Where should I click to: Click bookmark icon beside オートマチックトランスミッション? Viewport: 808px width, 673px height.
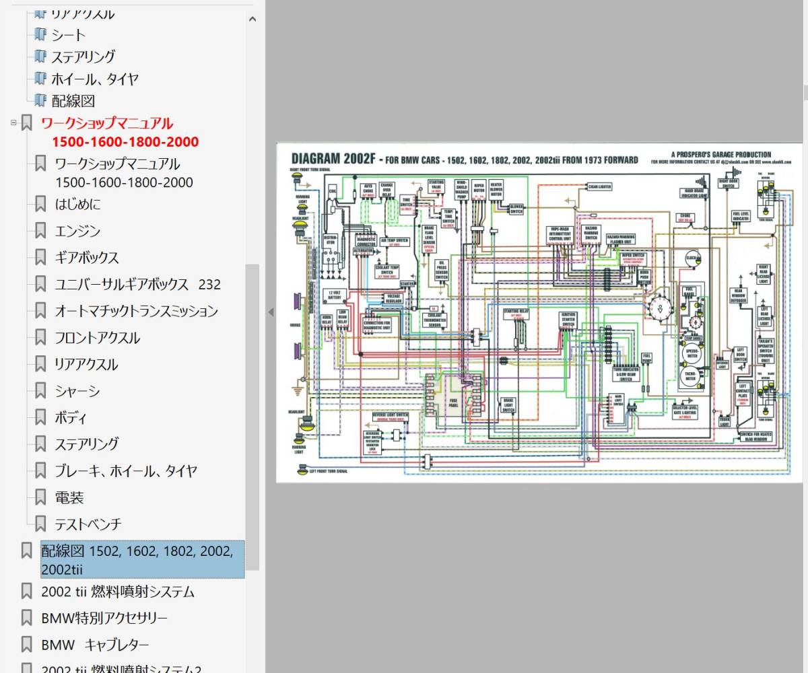tap(40, 311)
